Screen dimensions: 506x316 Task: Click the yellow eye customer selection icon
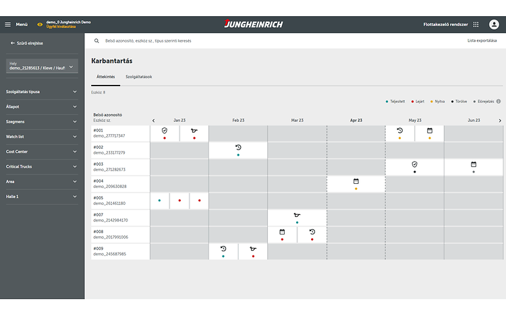tap(40, 24)
